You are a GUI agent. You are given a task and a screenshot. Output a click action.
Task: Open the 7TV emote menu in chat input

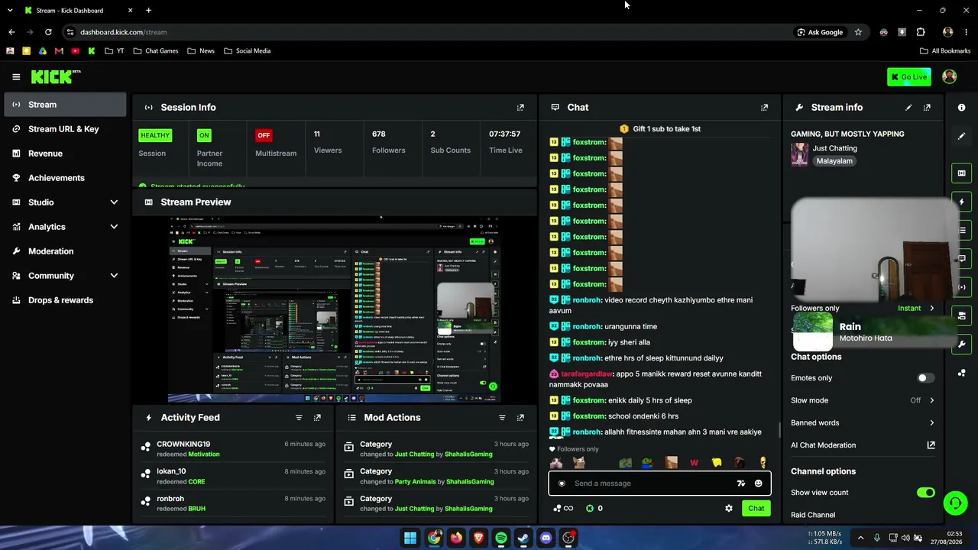(x=740, y=484)
